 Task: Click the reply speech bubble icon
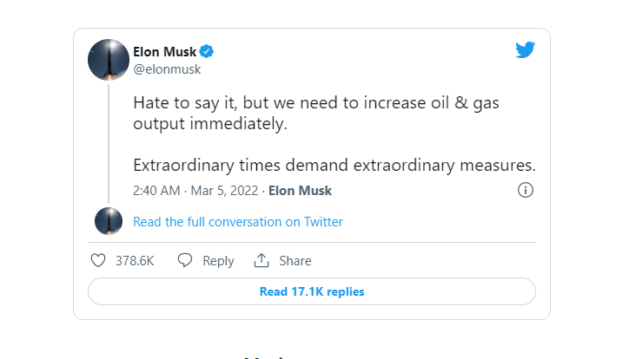click(x=184, y=260)
